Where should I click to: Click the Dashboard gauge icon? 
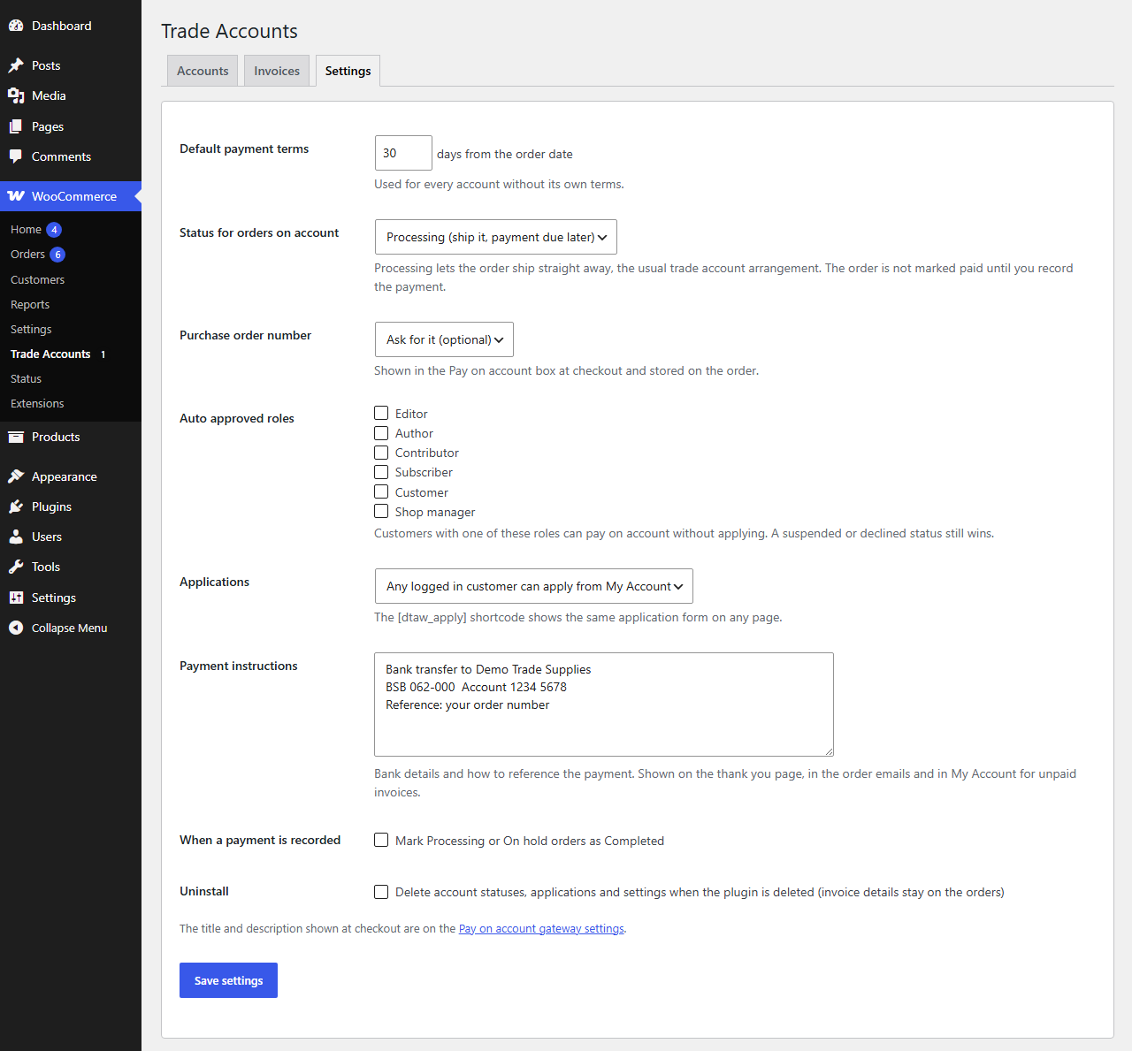coord(16,26)
